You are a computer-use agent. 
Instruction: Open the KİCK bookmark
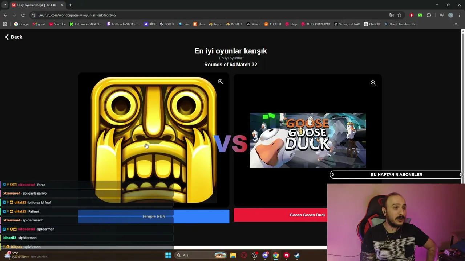click(150, 24)
